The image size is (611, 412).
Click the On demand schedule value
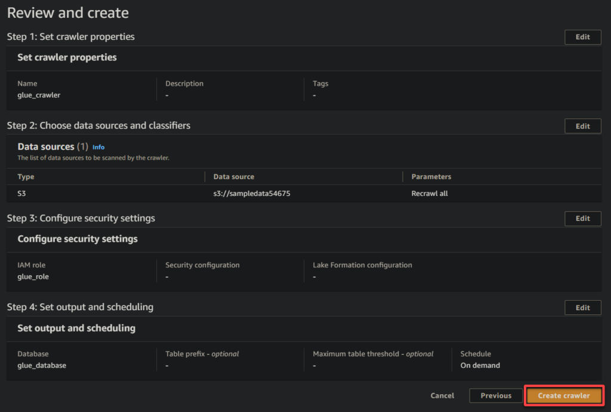[480, 365]
